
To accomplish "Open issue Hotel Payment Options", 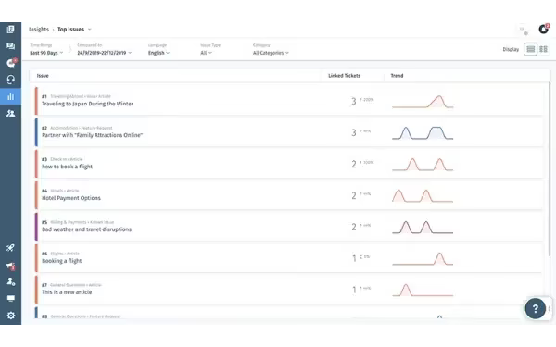I will point(71,198).
